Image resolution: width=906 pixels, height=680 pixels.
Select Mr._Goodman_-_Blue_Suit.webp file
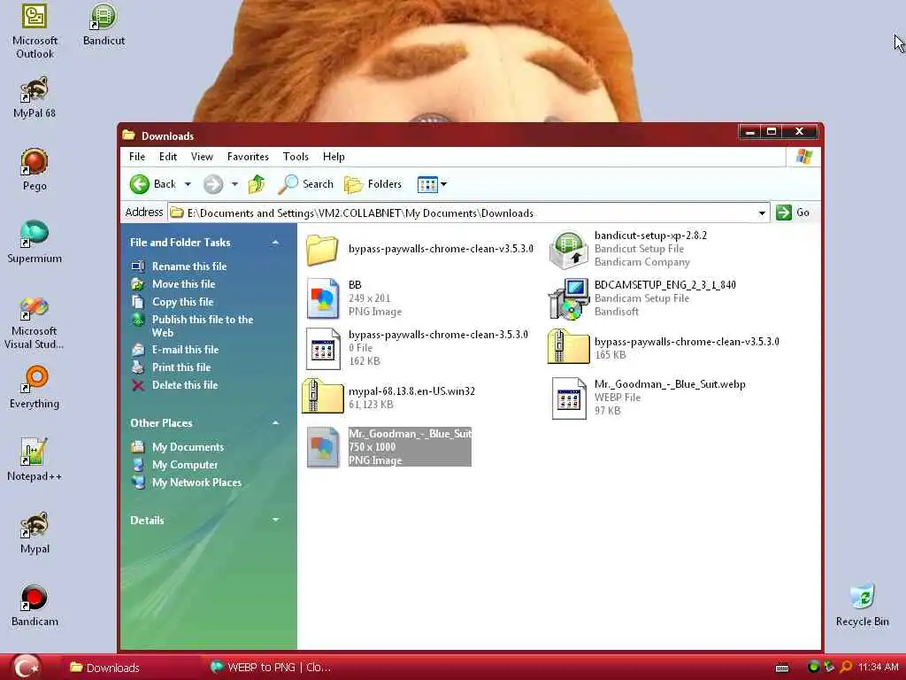click(649, 398)
